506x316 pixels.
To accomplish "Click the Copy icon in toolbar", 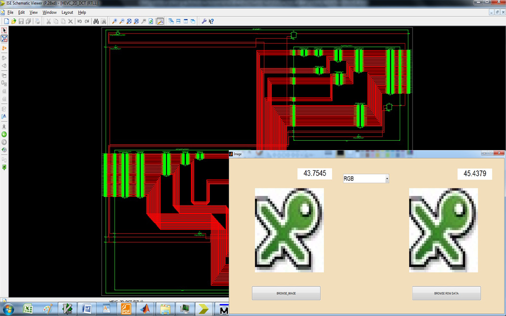I will coord(56,21).
